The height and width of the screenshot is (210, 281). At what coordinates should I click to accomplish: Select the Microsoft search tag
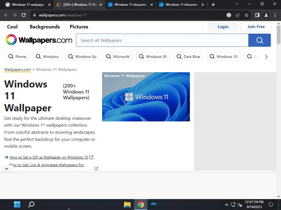click(118, 57)
